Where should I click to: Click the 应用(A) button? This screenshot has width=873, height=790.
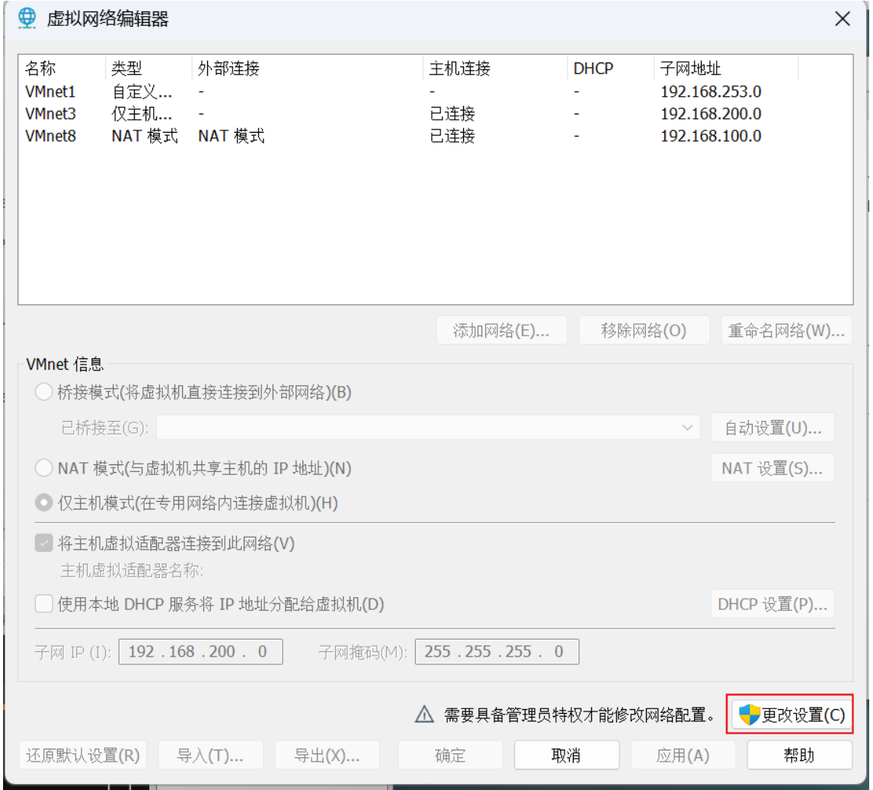tap(683, 756)
